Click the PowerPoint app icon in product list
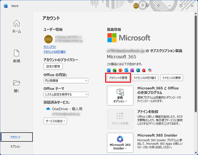 pyautogui.click(x=121, y=70)
